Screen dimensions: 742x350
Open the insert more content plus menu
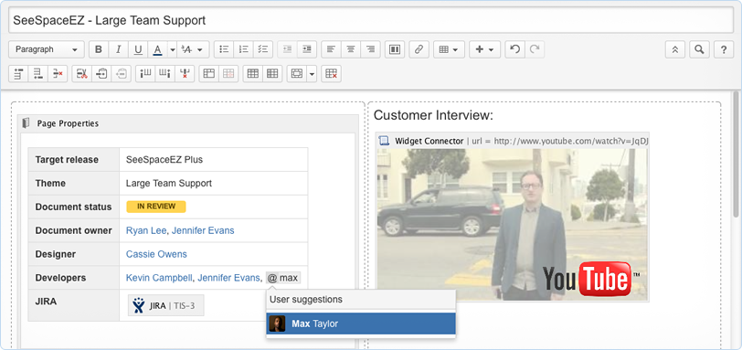point(484,49)
